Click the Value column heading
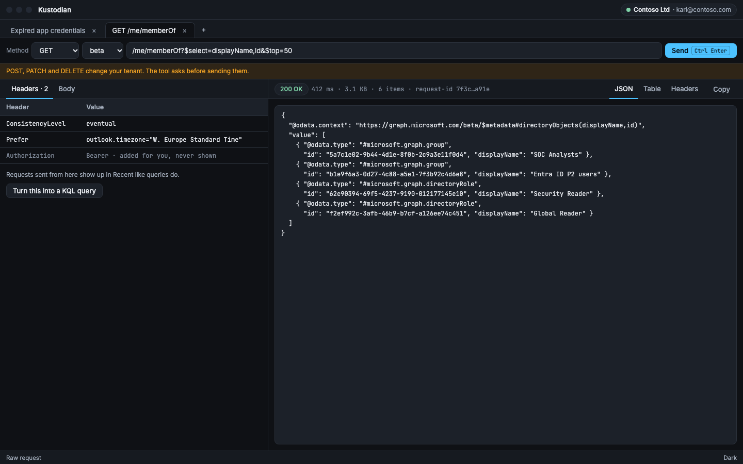743x464 pixels. click(x=95, y=107)
